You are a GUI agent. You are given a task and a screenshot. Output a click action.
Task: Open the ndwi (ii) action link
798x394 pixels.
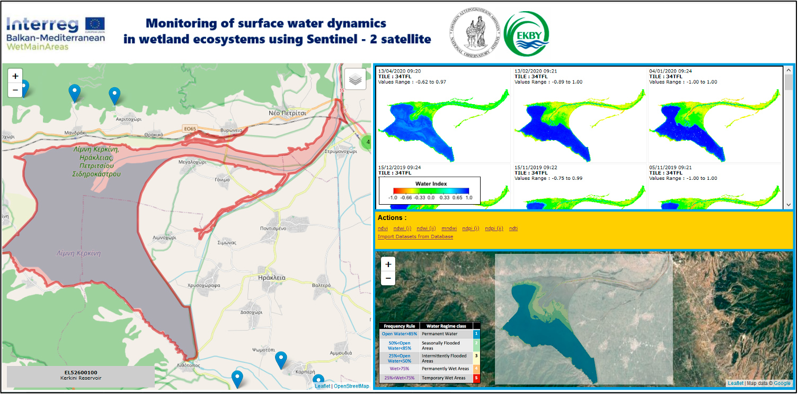[426, 228]
